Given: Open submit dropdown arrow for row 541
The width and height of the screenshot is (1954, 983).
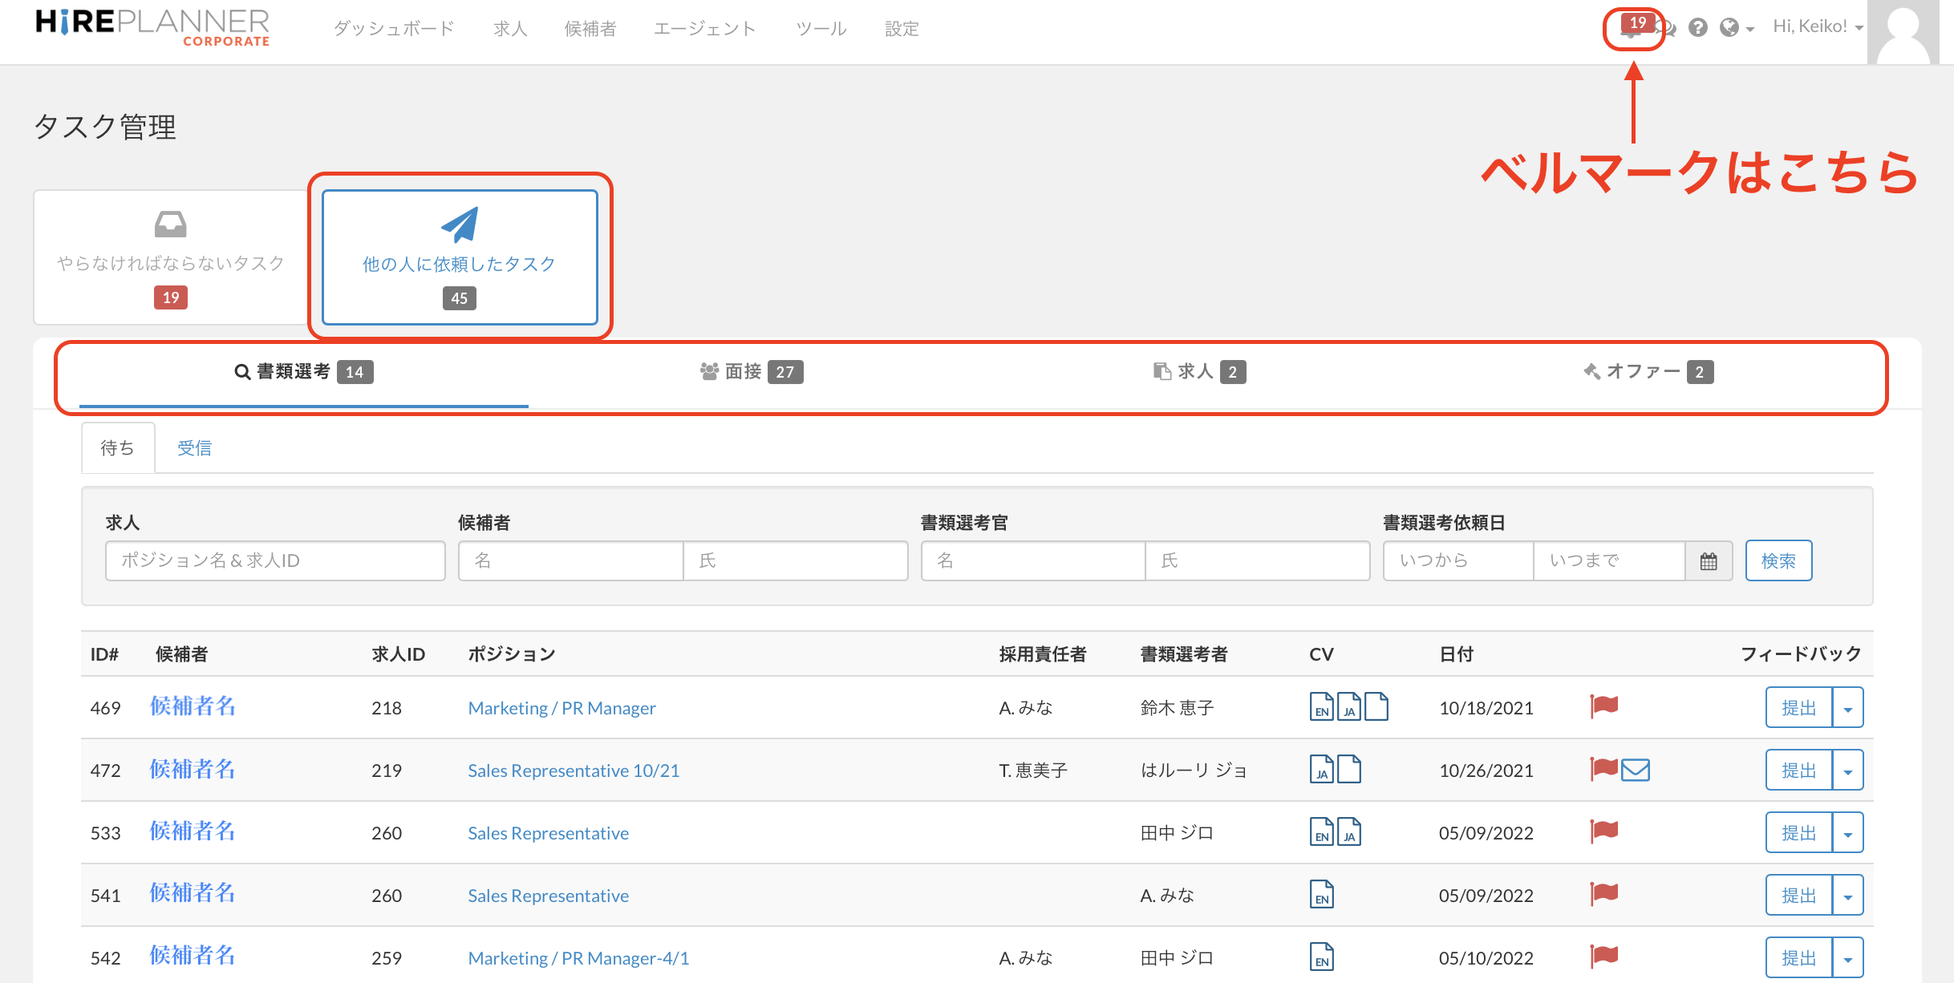Looking at the screenshot, I should [x=1847, y=896].
